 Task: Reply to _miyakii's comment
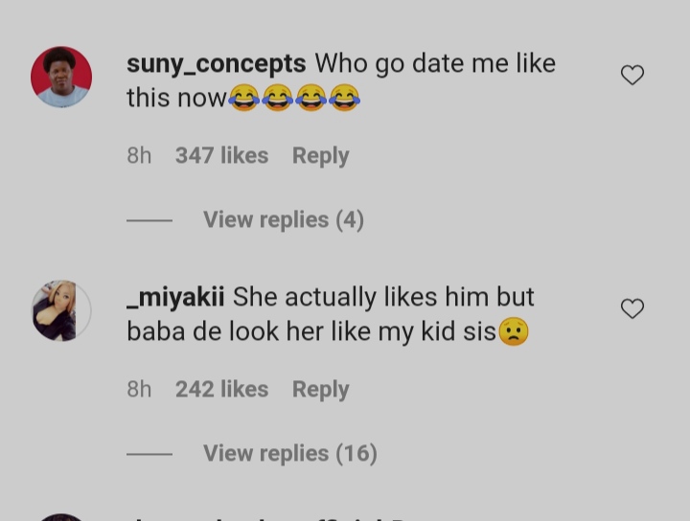point(320,389)
